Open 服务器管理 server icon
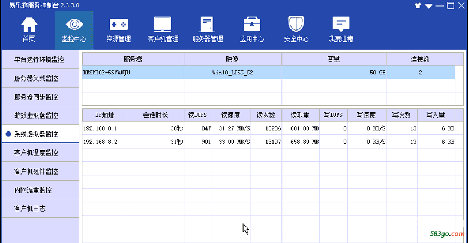This screenshot has height=243, width=468. point(208,25)
